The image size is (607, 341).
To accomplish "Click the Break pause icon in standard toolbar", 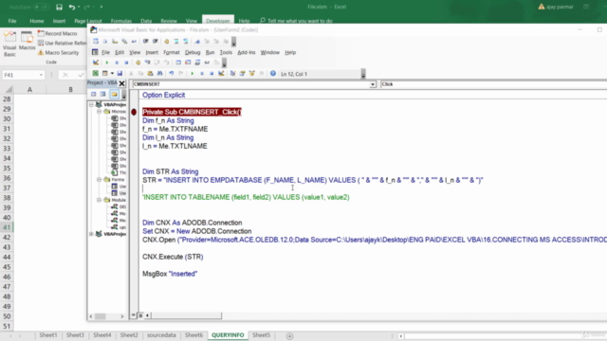I will coord(202,74).
